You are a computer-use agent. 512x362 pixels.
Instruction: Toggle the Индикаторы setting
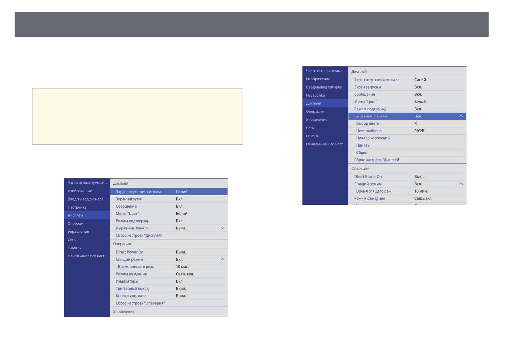click(127, 281)
